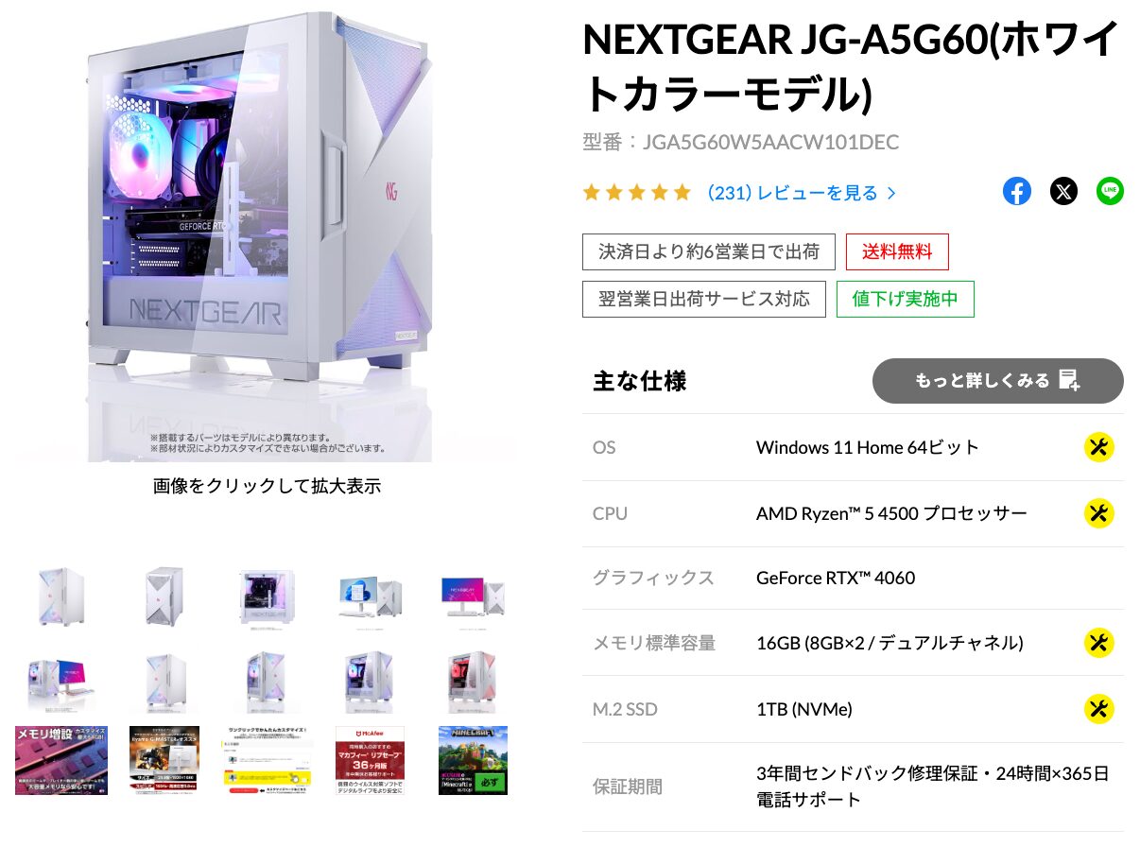The width and height of the screenshot is (1140, 847).
Task: Click the customize wrench icon for M.2 SSD
Action: (x=1098, y=709)
